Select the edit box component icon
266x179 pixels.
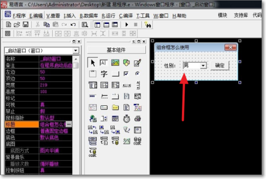pyautogui.click(x=104, y=63)
